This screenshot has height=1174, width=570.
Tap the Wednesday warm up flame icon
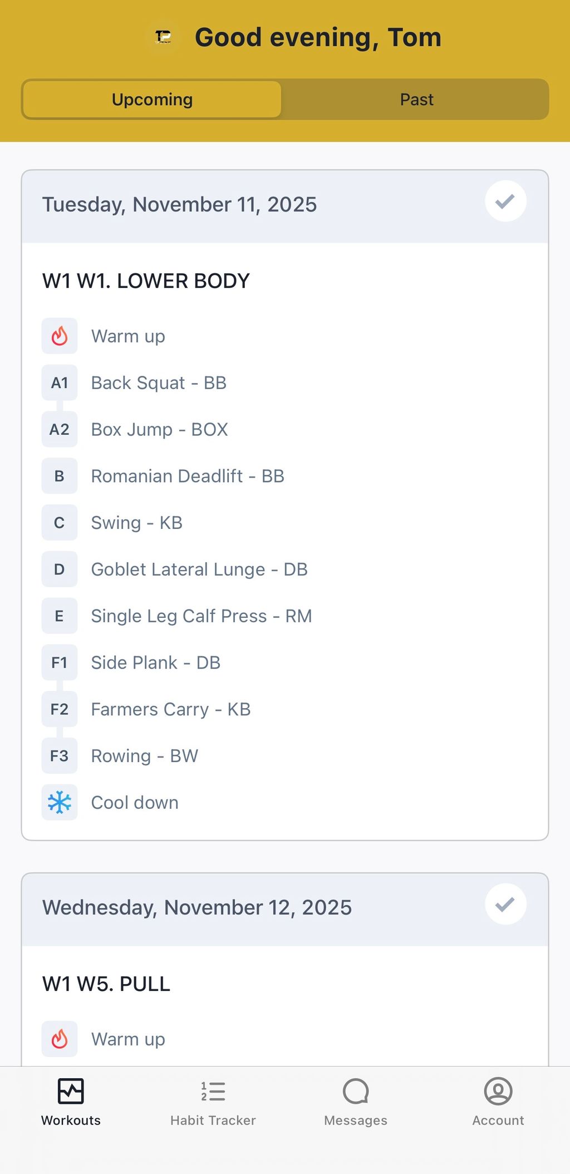tap(60, 1039)
